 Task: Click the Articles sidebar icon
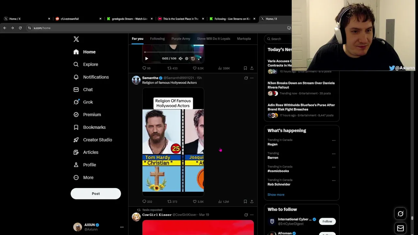click(x=76, y=152)
